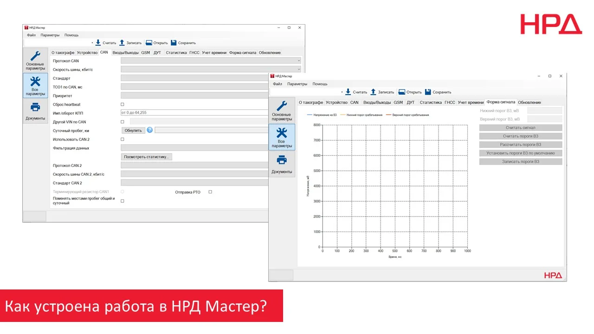Click Верхний порог срабатывания legend entry

tap(407, 115)
